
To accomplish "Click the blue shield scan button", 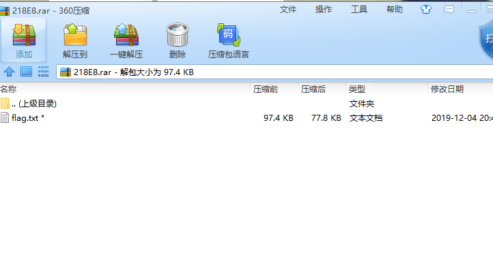I will [486, 40].
